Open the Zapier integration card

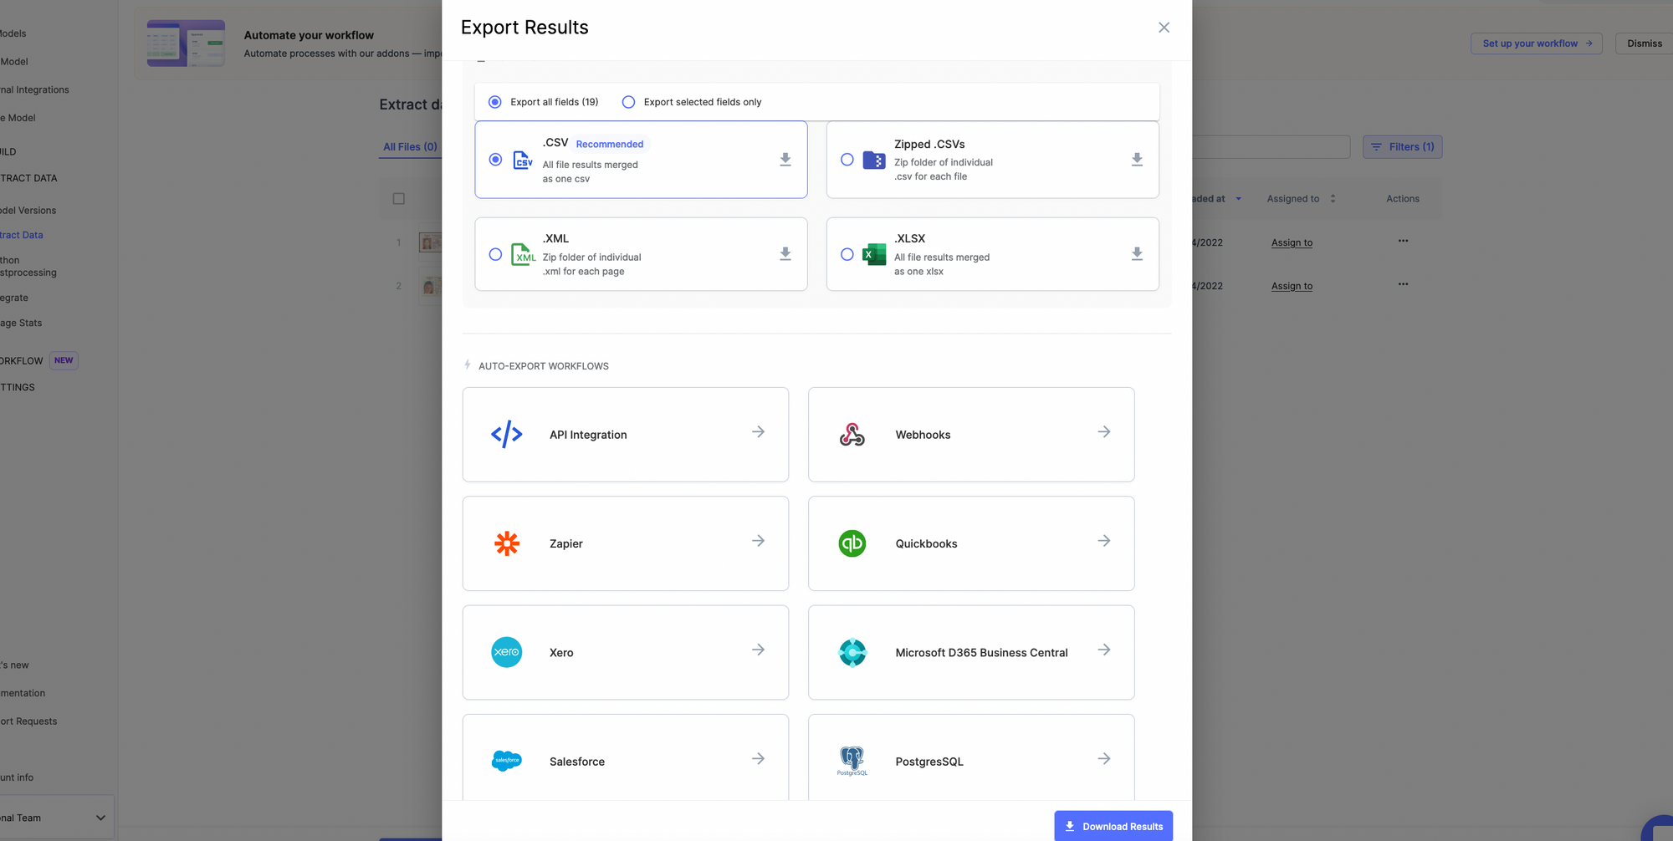625,543
